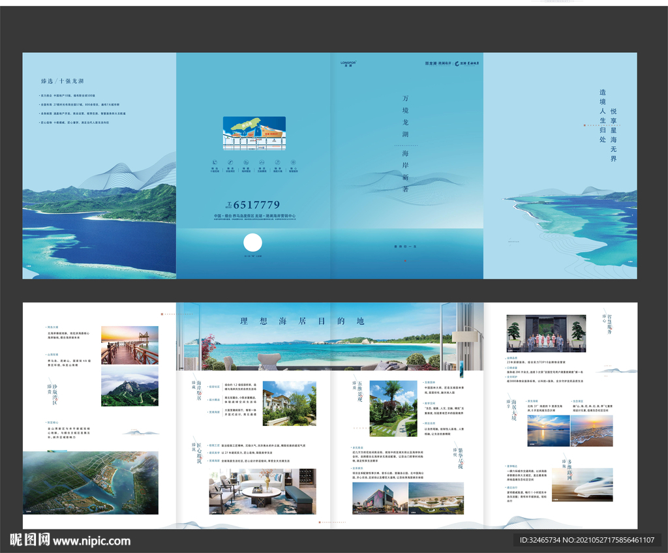668x553 pixels.
Task: Select the wooden pier sunset photo
Action: coord(129,345)
